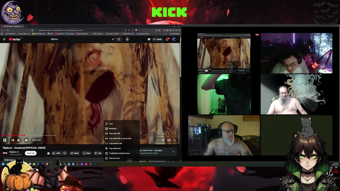
Task: Share the Unsainted video
Action: pyautogui.click(x=74, y=153)
